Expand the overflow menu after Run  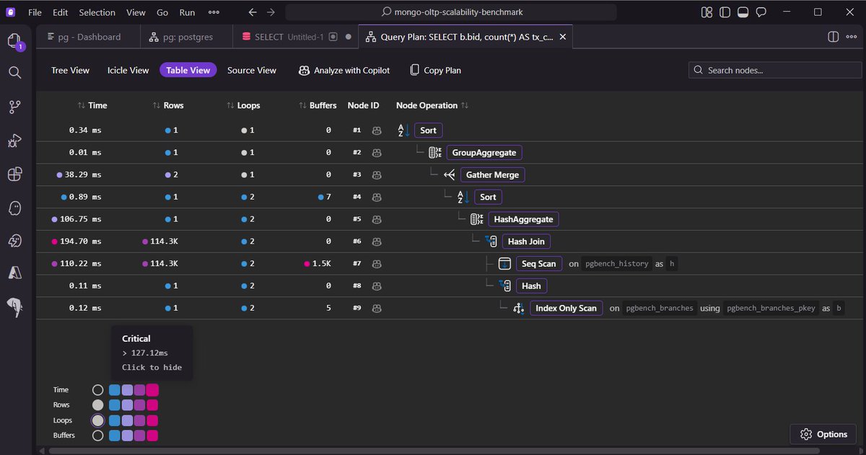pos(214,12)
